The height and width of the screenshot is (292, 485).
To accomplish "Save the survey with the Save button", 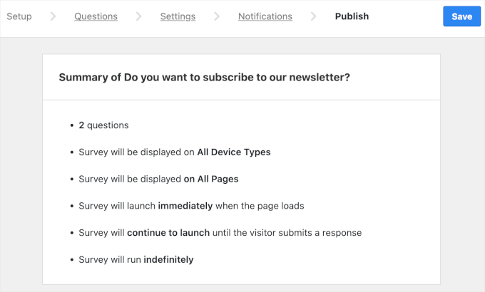I will 461,16.
